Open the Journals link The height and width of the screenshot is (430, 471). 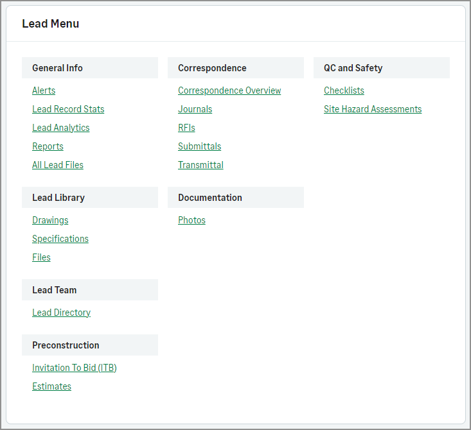[x=195, y=109]
